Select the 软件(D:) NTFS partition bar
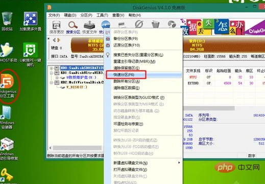The image size is (265, 184). coord(224,45)
